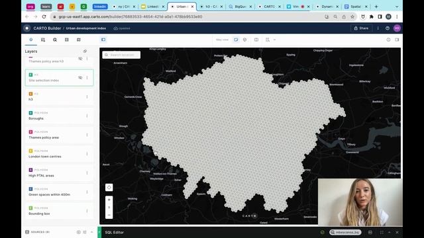Click the link icon next to Layers heading
Screen dimensions: 424x238
pyautogui.click(x=85, y=52)
